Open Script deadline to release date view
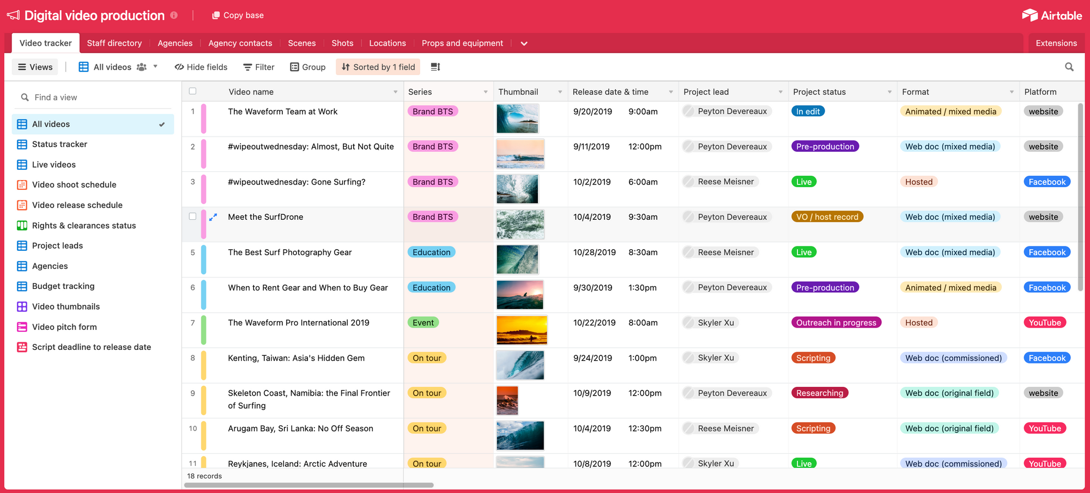 point(93,347)
